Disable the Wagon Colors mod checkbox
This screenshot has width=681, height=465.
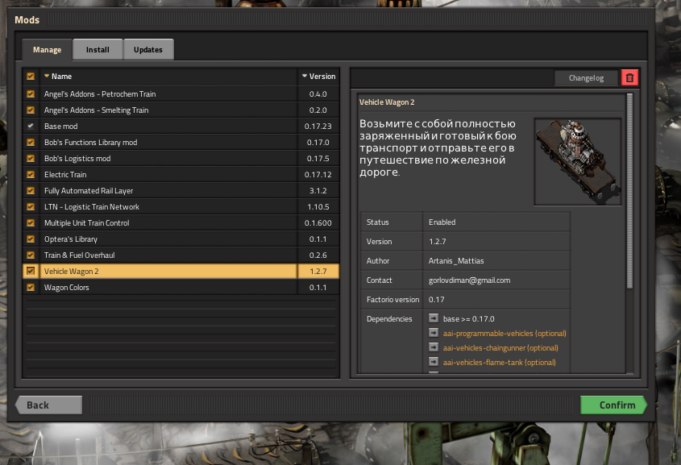[31, 287]
